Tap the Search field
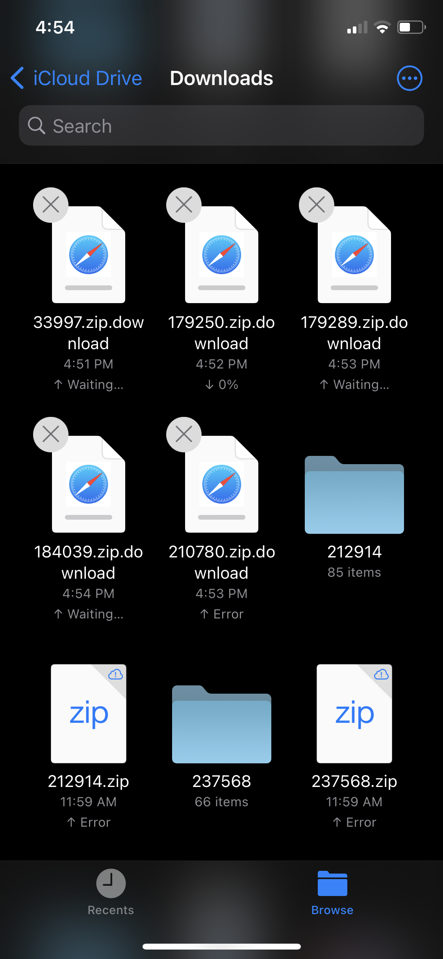The image size is (443, 959). click(x=221, y=126)
